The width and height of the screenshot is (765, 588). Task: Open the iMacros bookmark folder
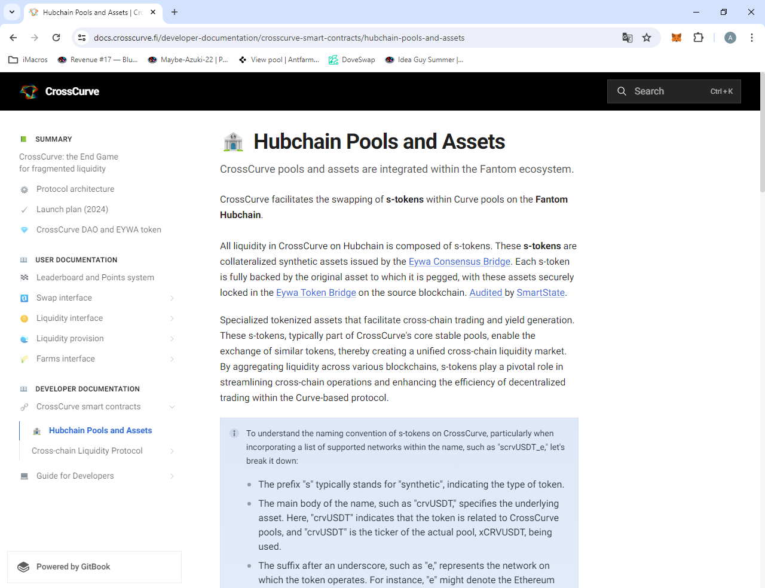coord(28,60)
